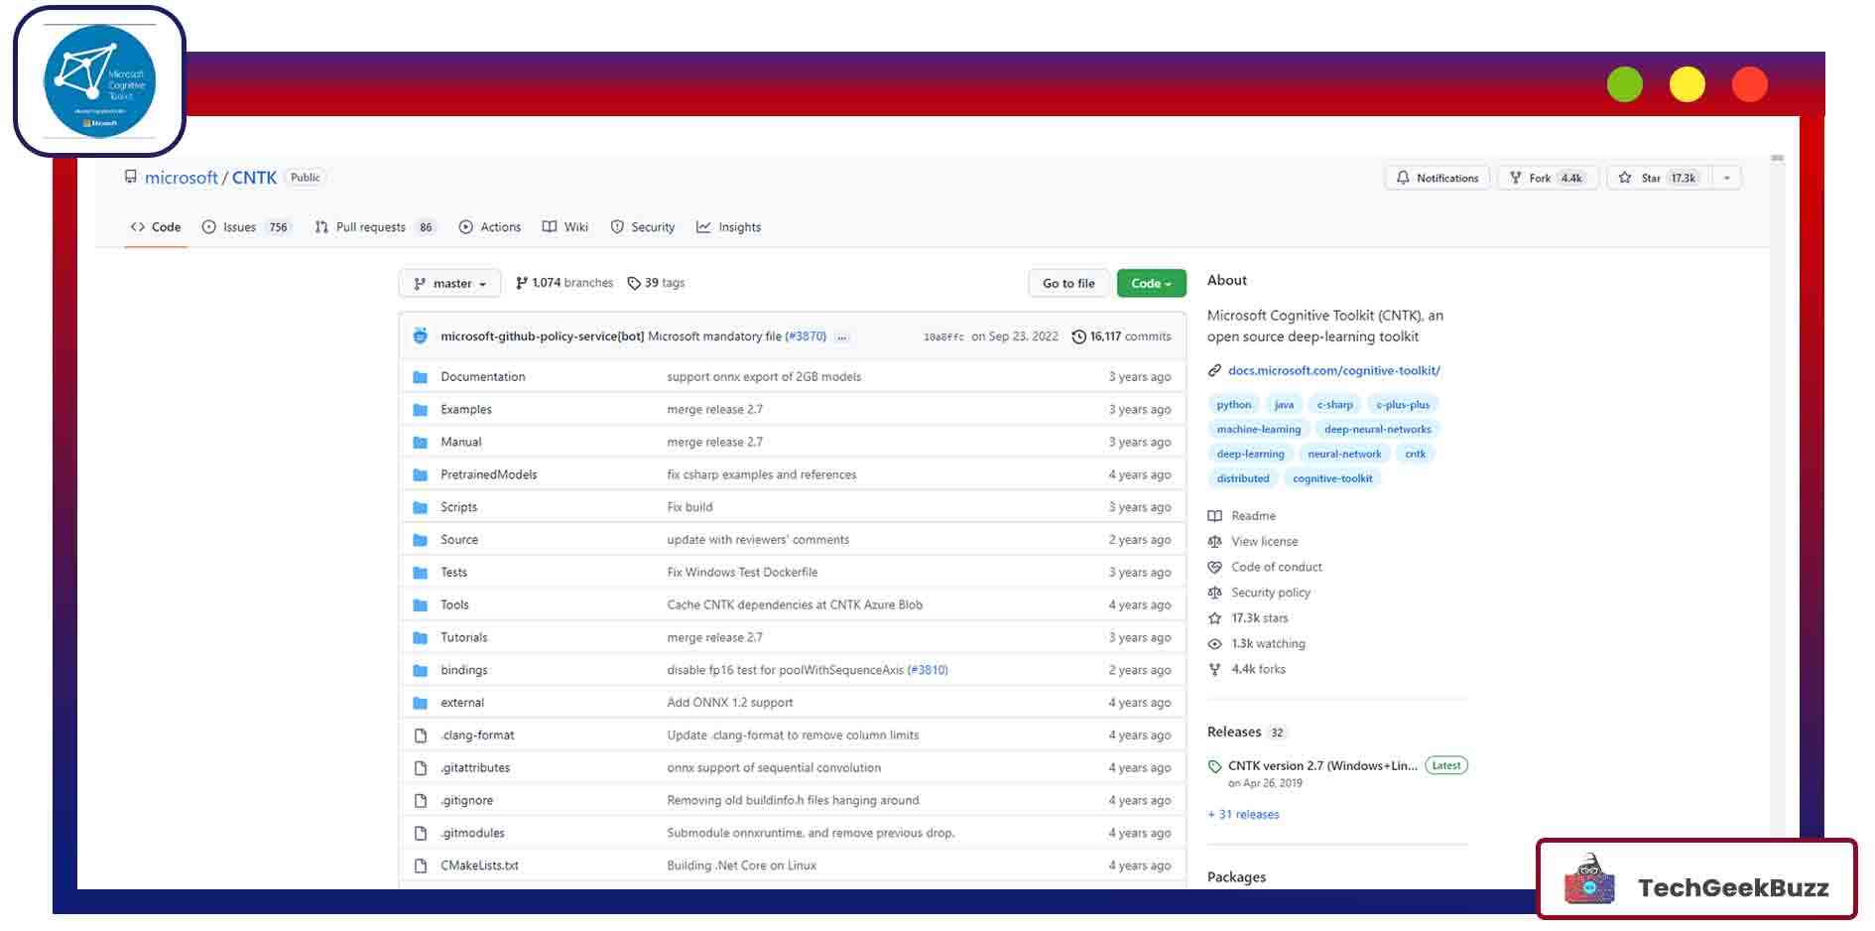Viewport: 1875px width, 931px height.
Task: Toggle repository Notifications
Action: point(1436,178)
